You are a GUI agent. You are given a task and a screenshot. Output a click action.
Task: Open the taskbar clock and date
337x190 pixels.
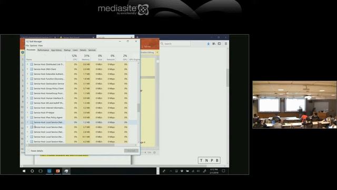click(x=214, y=171)
